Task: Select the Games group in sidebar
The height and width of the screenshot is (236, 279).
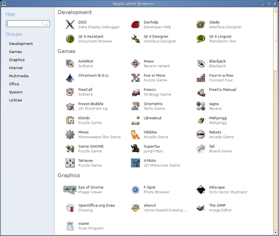Action: (16, 52)
